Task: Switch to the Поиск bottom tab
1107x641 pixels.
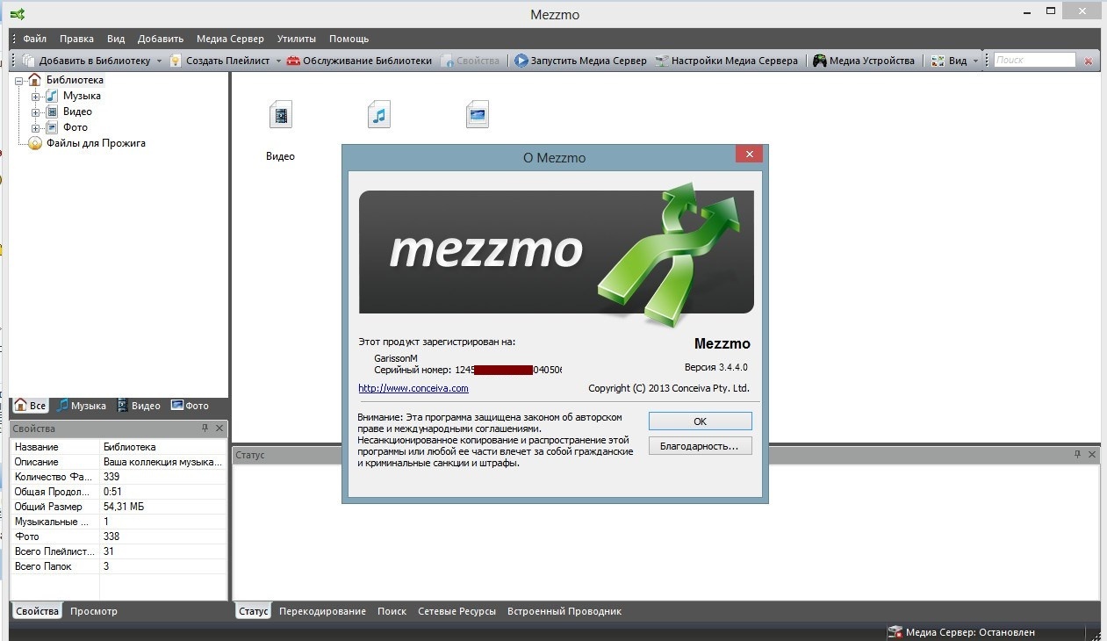Action: pos(392,611)
